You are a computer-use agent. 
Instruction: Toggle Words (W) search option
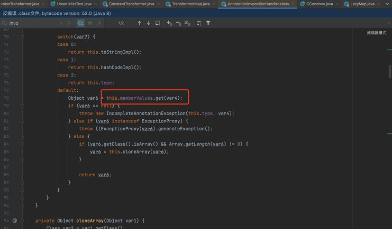point(90,23)
